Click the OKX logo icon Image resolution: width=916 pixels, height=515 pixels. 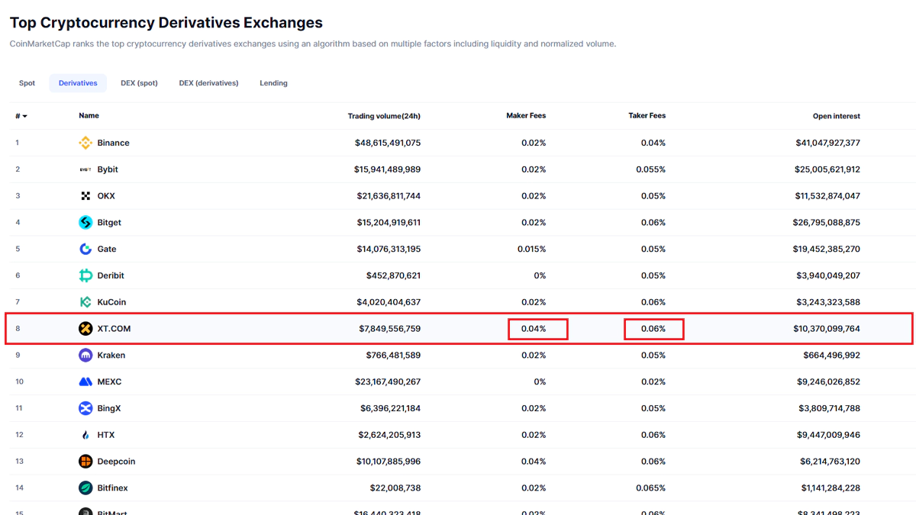point(85,196)
